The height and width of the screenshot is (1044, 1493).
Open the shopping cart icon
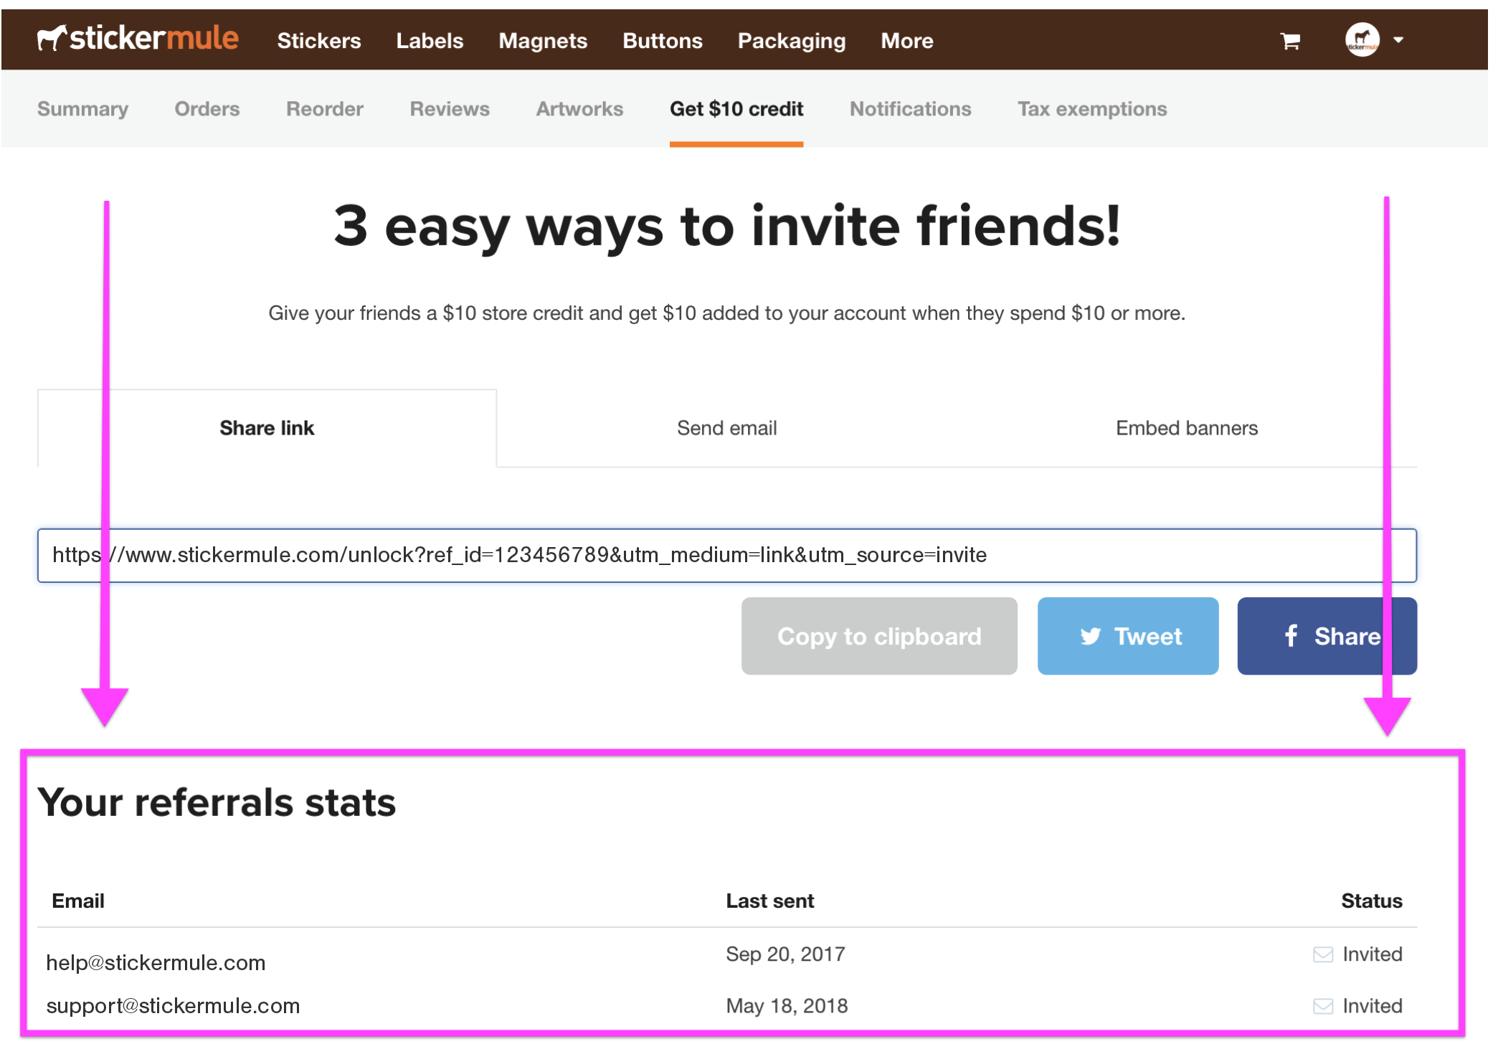click(1290, 41)
